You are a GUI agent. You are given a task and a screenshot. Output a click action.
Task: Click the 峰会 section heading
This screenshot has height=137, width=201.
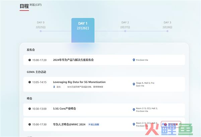[x=29, y=98]
